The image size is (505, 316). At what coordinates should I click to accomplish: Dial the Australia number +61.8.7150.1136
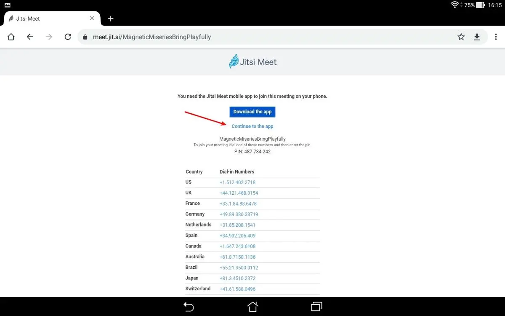[x=237, y=257]
